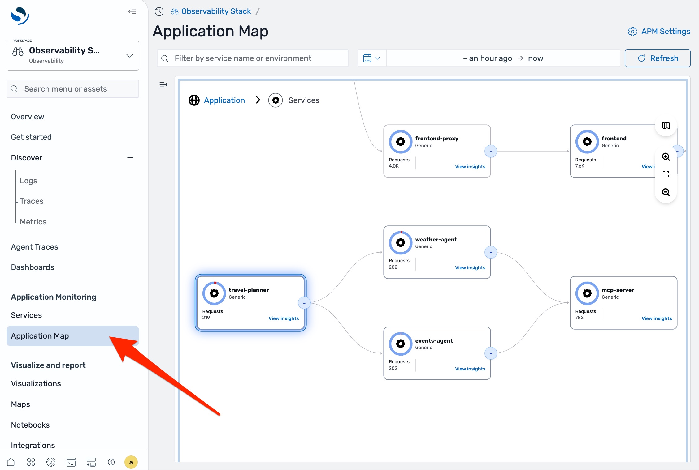Screen dimensions: 699x470
Task: Click the gear icon on travel-planner node
Action: (x=214, y=293)
